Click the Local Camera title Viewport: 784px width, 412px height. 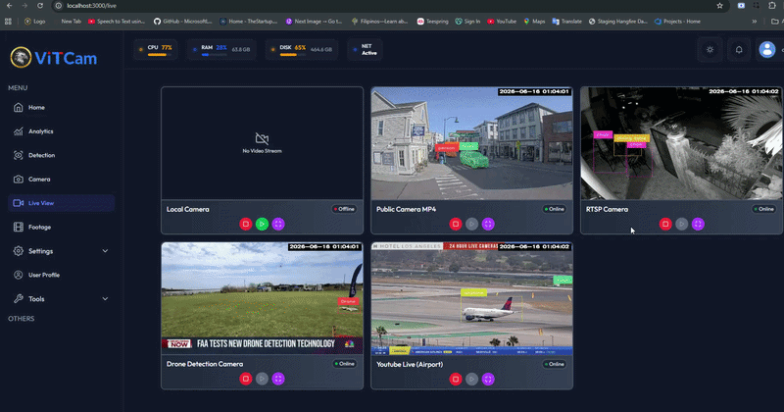(188, 209)
